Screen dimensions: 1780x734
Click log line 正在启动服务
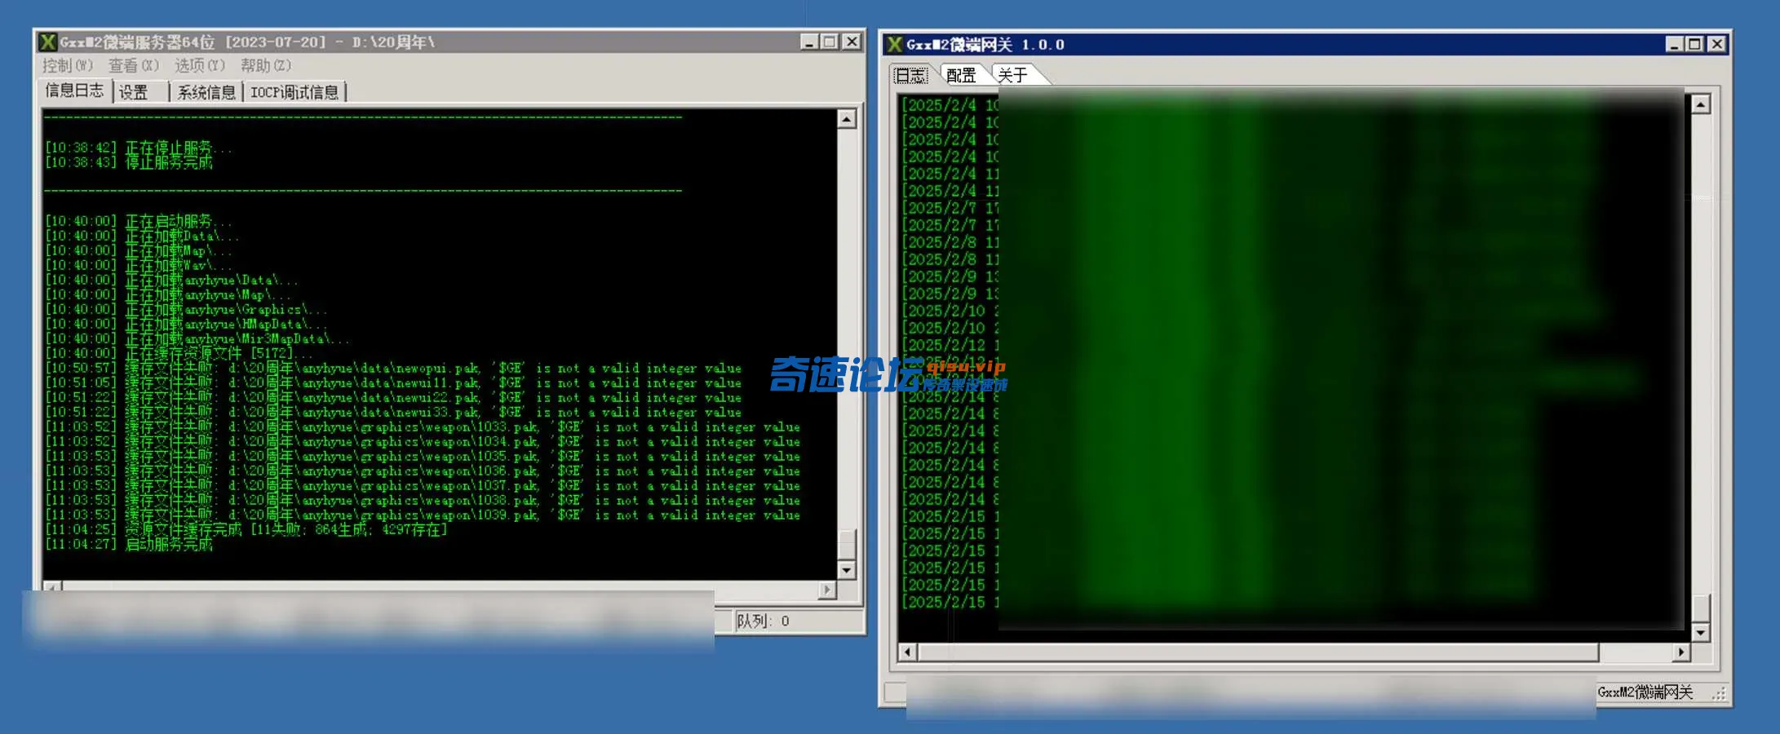click(139, 221)
